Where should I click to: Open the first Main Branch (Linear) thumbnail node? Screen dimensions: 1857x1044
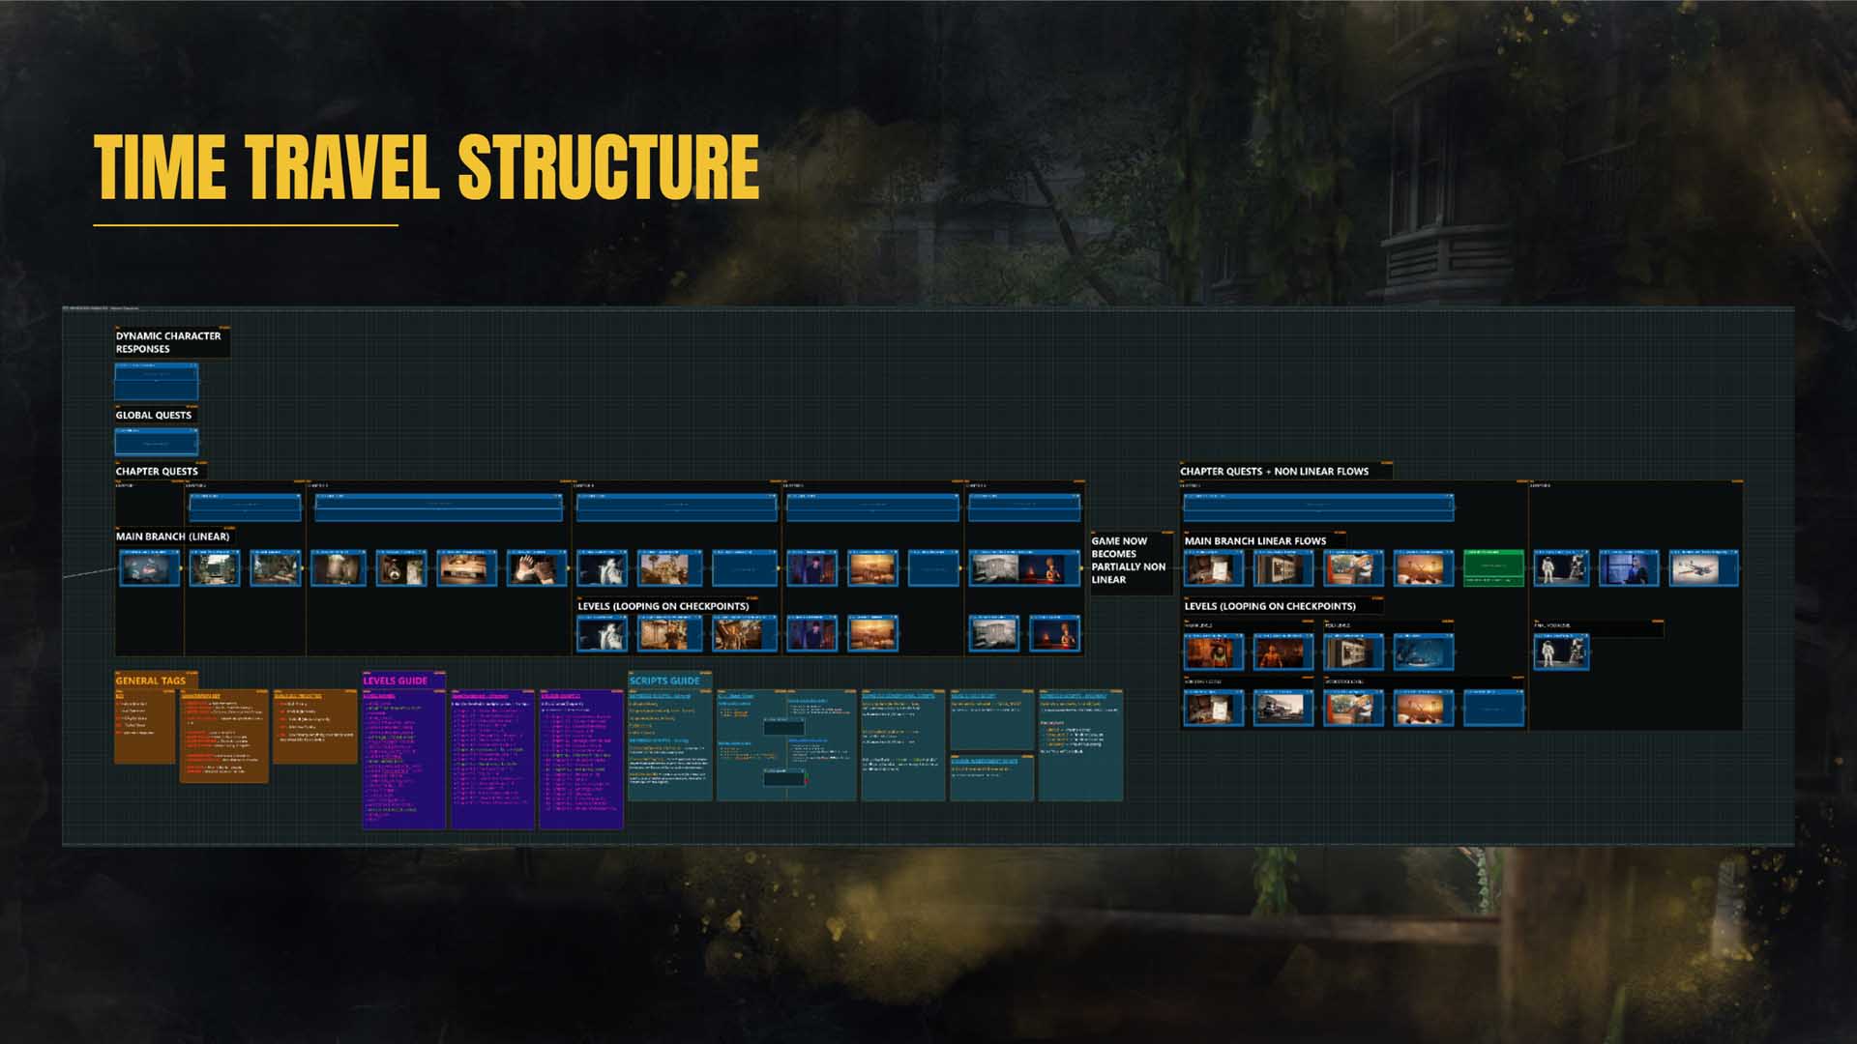tap(150, 567)
